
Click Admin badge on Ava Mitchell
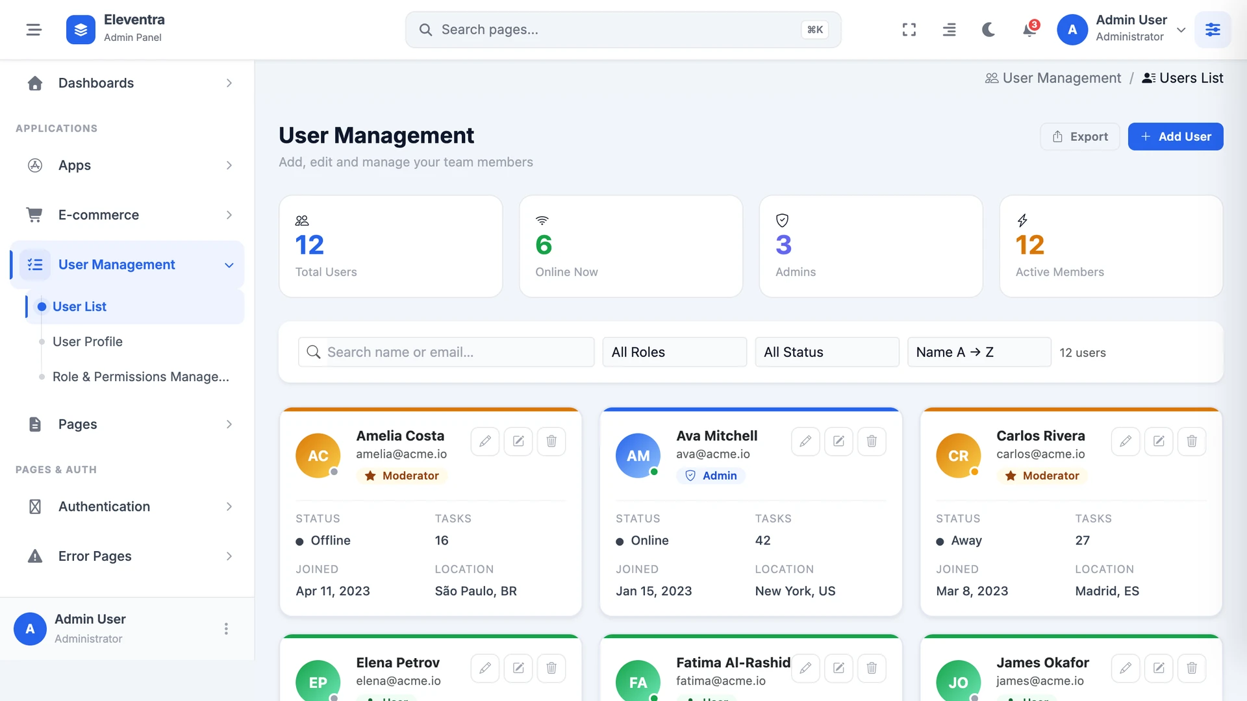tap(711, 476)
